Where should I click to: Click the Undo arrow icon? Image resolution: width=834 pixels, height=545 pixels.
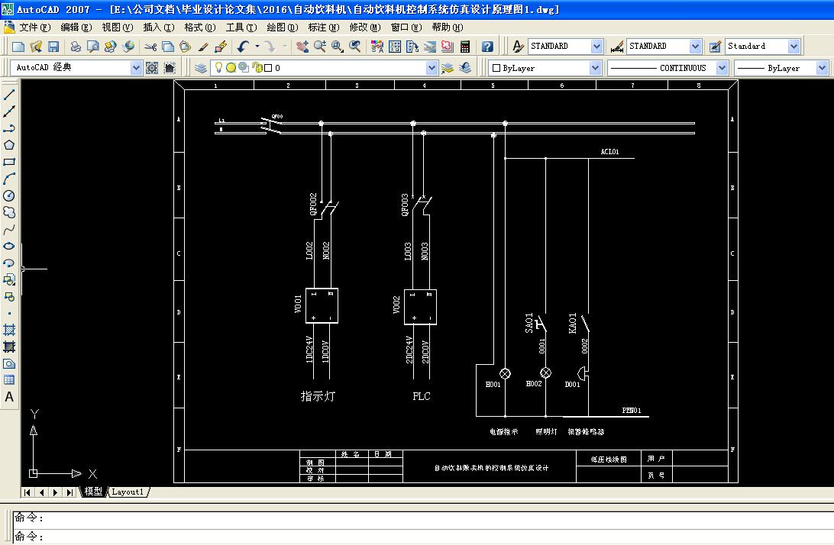(243, 47)
